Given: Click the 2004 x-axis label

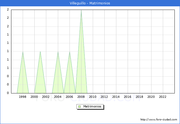Looking at the screenshot, I should coord(58,97).
